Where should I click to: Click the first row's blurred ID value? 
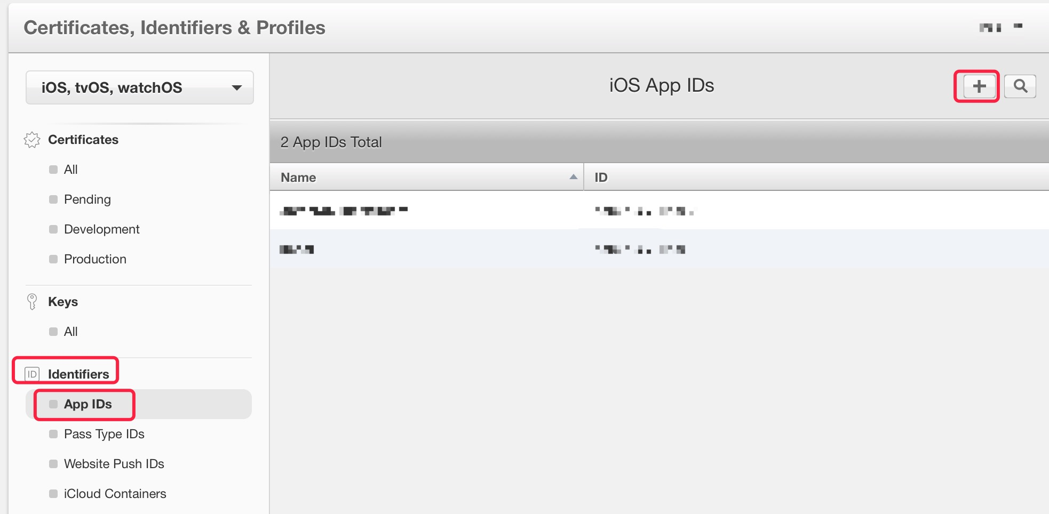tap(645, 211)
